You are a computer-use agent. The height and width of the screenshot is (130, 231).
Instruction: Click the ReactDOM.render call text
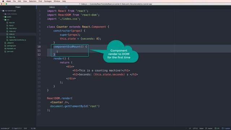(x=60, y=98)
